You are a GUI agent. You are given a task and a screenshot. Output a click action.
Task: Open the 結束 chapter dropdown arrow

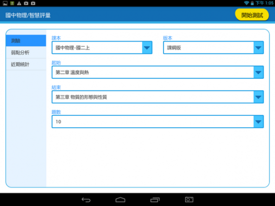258,97
